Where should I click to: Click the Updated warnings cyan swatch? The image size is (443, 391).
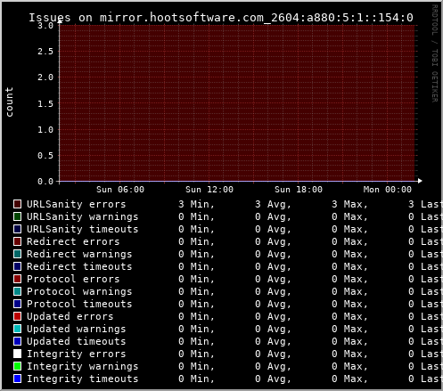17,329
